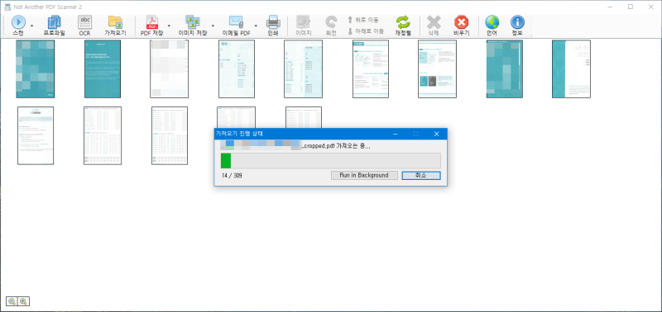
Task: Click the green import progress bar
Action: pos(330,161)
